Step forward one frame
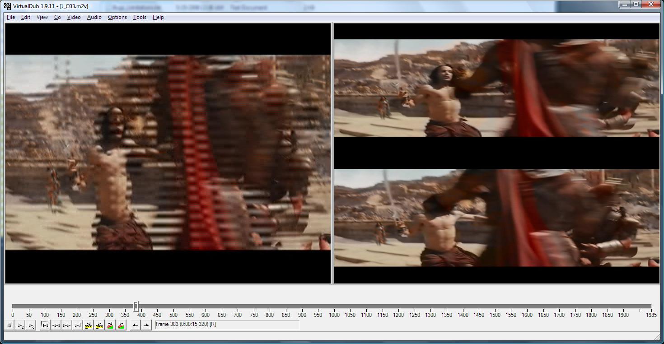 point(67,325)
